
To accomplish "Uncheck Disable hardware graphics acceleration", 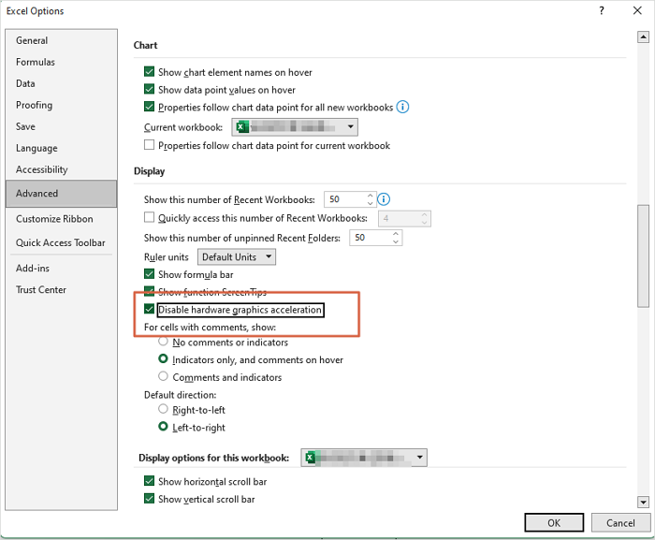I will 149,310.
